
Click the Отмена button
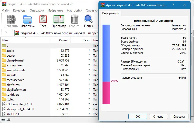point(158,116)
